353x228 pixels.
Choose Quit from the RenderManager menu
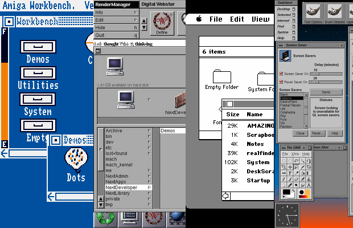(116, 35)
